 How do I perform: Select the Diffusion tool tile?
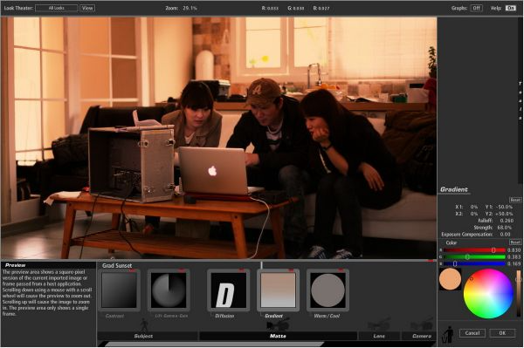[x=228, y=290]
